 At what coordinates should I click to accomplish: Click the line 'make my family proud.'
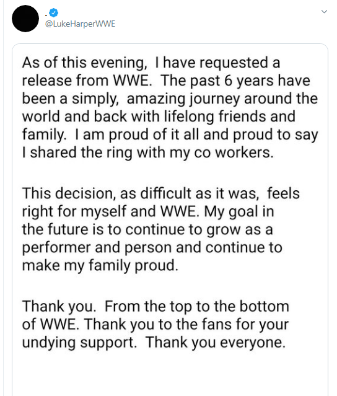tap(100, 266)
